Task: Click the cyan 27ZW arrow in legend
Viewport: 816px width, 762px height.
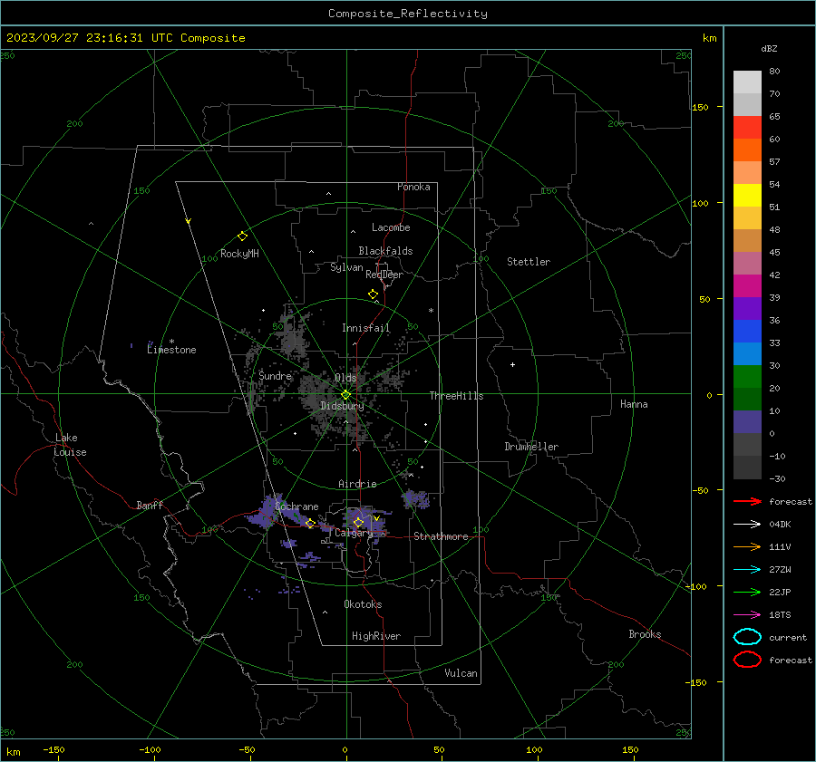Action: pos(747,570)
